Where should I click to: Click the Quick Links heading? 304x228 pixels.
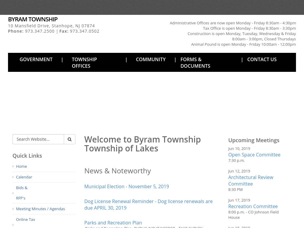tap(27, 156)
